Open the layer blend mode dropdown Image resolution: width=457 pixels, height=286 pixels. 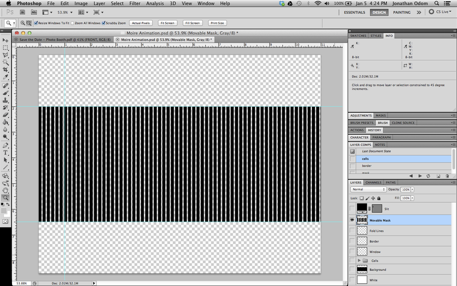[368, 189]
